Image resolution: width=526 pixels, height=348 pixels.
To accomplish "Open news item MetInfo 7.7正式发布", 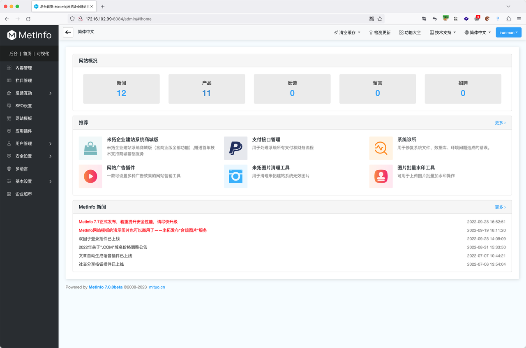I will (x=128, y=222).
